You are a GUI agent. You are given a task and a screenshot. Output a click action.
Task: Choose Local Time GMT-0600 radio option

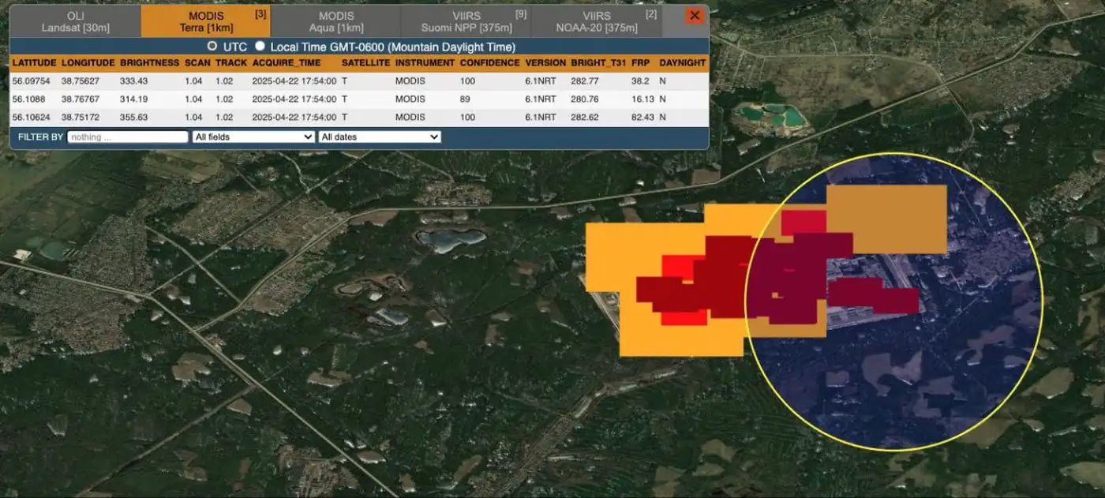tap(260, 47)
